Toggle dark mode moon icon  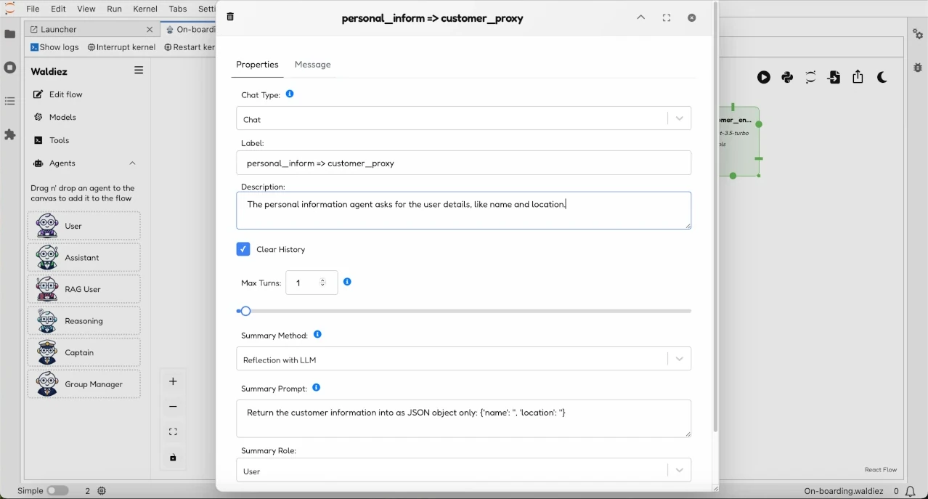point(882,78)
